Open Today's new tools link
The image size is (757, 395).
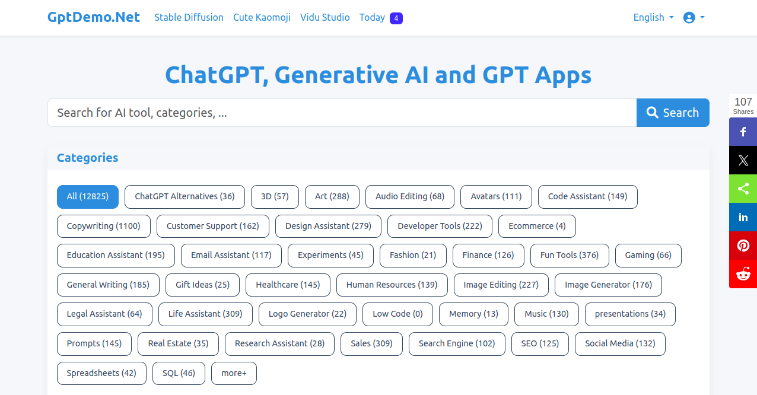tap(381, 18)
